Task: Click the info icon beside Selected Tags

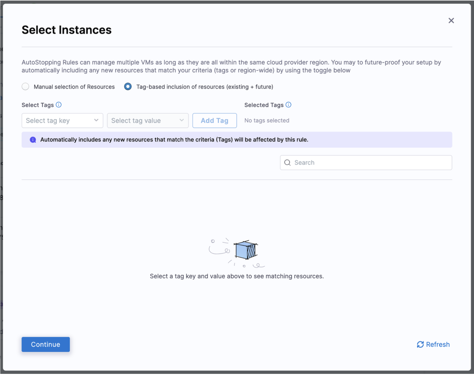Action: tap(288, 105)
